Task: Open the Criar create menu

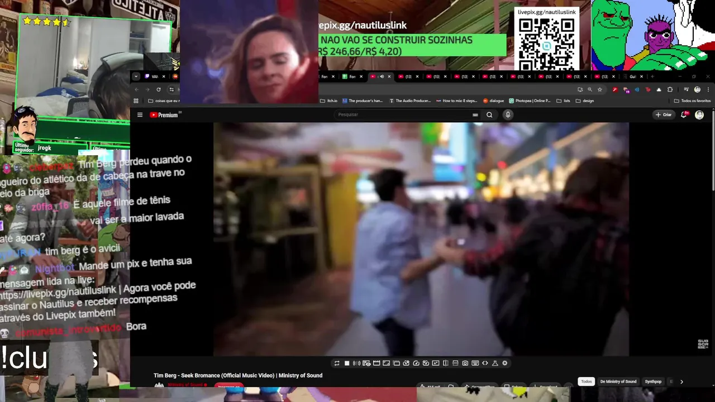Action: tap(664, 114)
